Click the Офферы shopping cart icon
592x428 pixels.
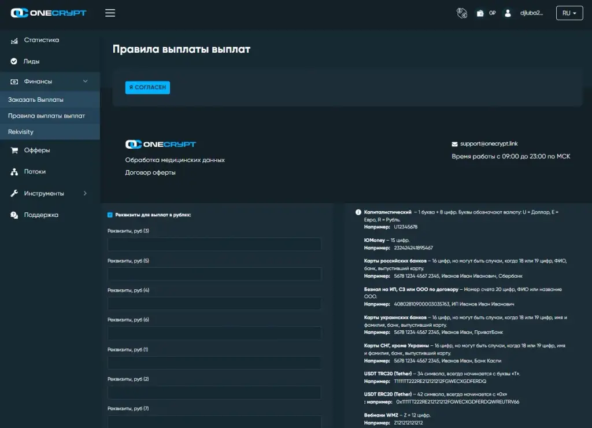[x=14, y=150]
